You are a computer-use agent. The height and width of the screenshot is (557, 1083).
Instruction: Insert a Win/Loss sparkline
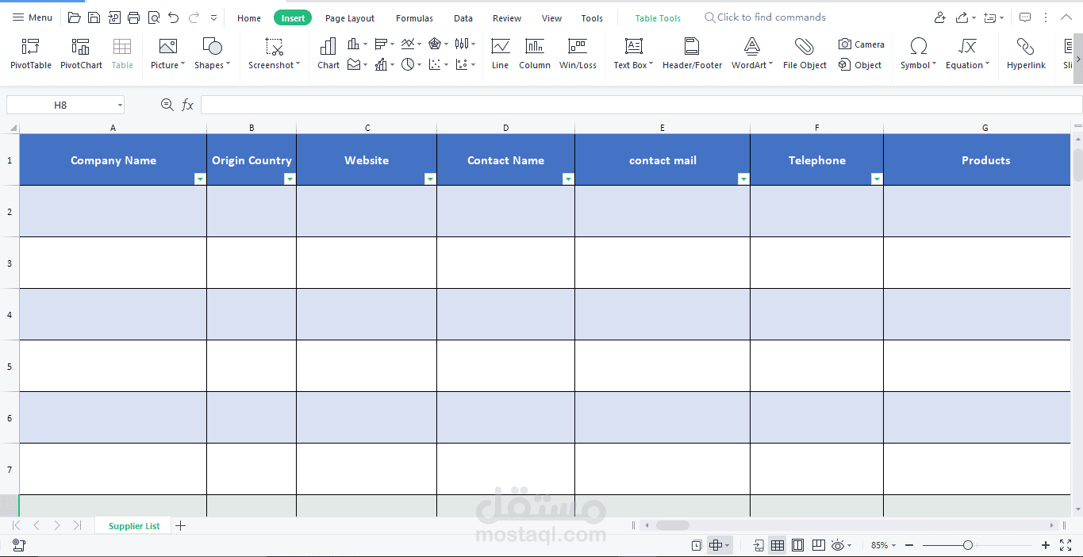[578, 54]
